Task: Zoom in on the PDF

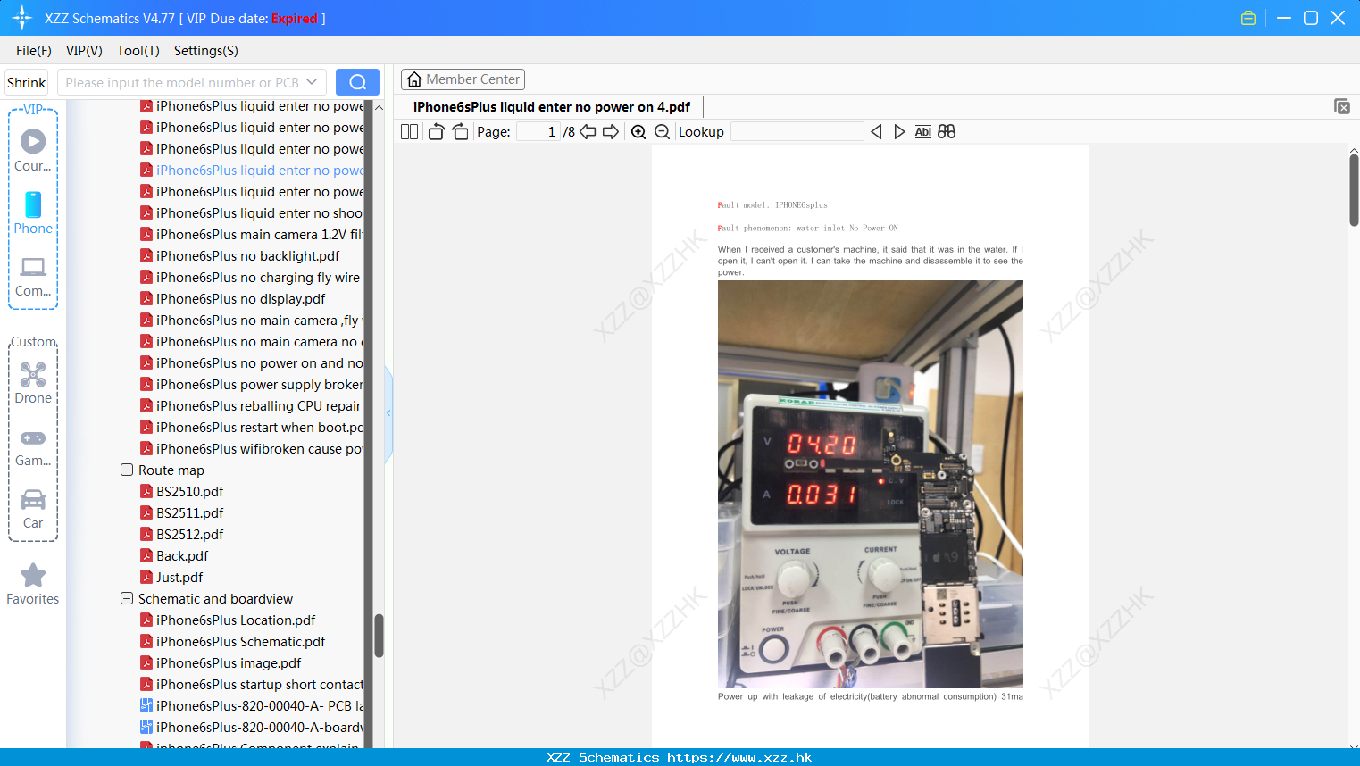Action: [638, 132]
